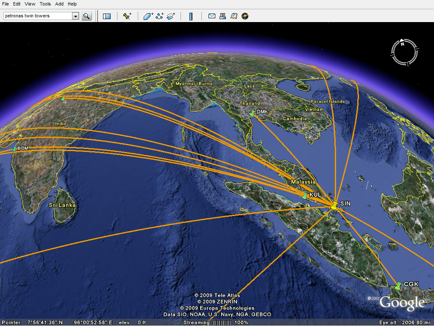Viewport: 434px width, 326px height.
Task: Expand the search history dropdown arrow
Action: pyautogui.click(x=75, y=16)
